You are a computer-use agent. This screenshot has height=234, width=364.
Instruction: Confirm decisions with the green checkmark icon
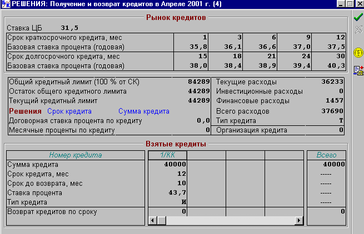tap(358, 17)
